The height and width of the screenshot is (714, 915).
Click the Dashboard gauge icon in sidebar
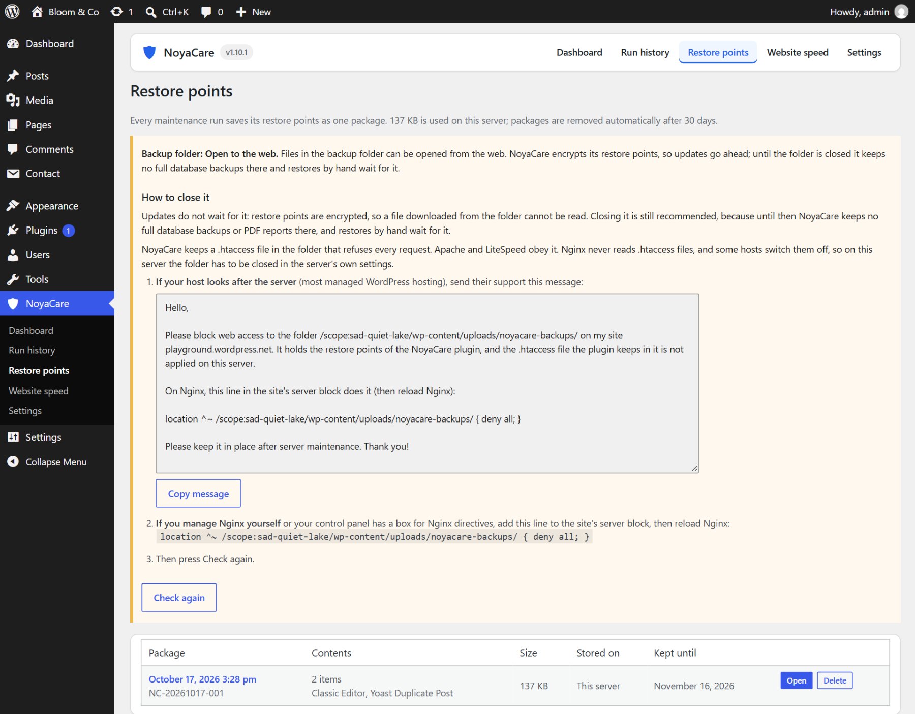[13, 44]
